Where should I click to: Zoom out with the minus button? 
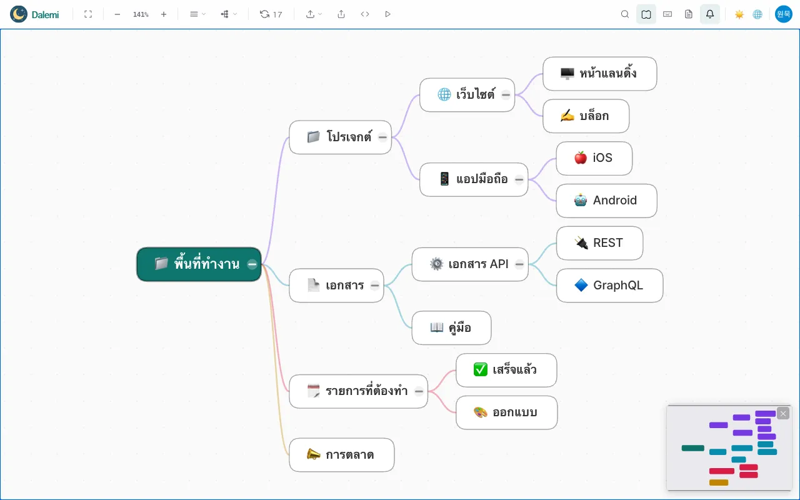[117, 14]
